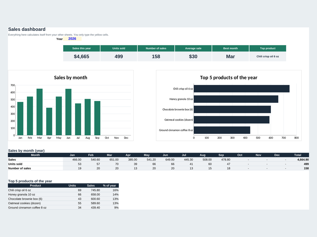Click the Jan bar in Sales by month chart
Image resolution: width=317 pixels, height=237 pixels.
tap(20, 118)
